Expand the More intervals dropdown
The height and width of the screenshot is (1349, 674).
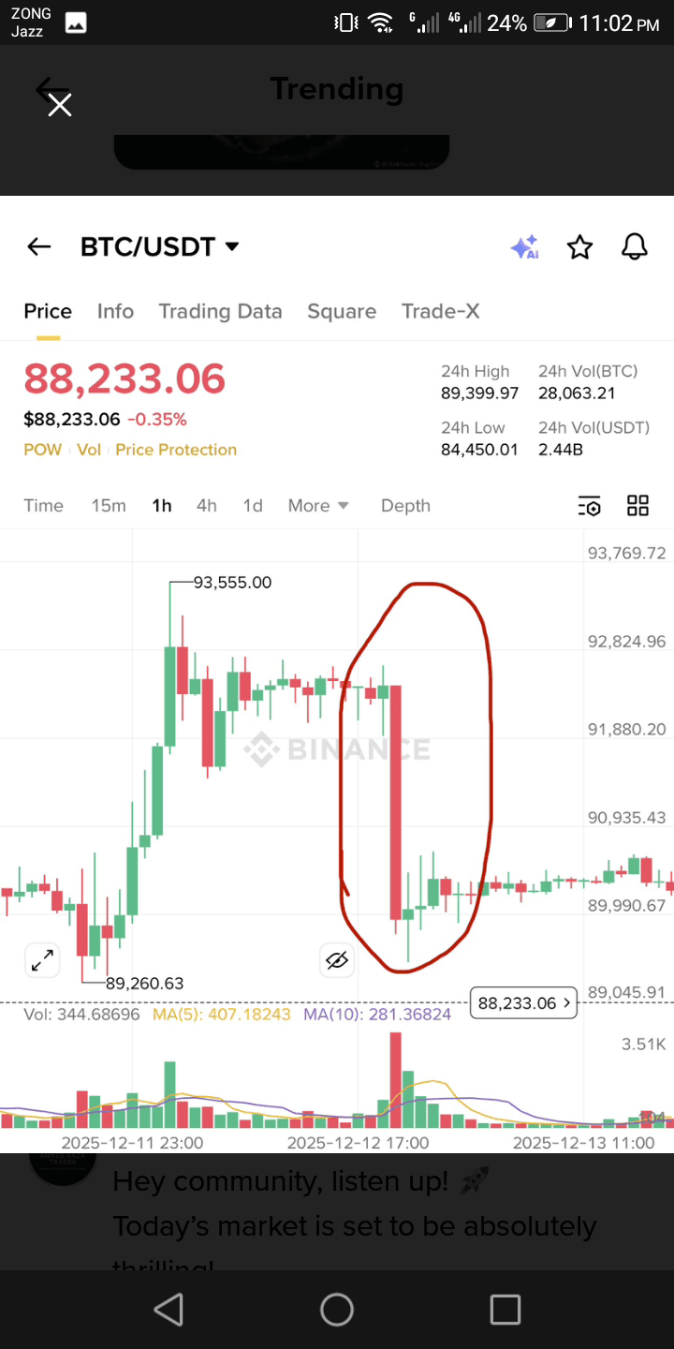click(x=318, y=506)
